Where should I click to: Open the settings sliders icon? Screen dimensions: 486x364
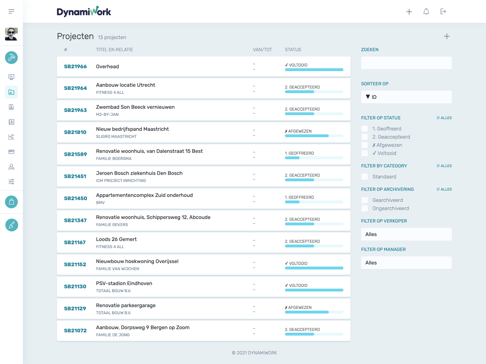(x=11, y=182)
